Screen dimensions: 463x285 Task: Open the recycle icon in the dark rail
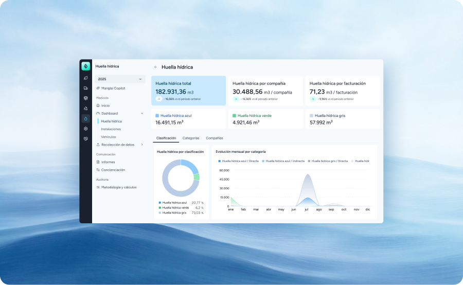[85, 109]
